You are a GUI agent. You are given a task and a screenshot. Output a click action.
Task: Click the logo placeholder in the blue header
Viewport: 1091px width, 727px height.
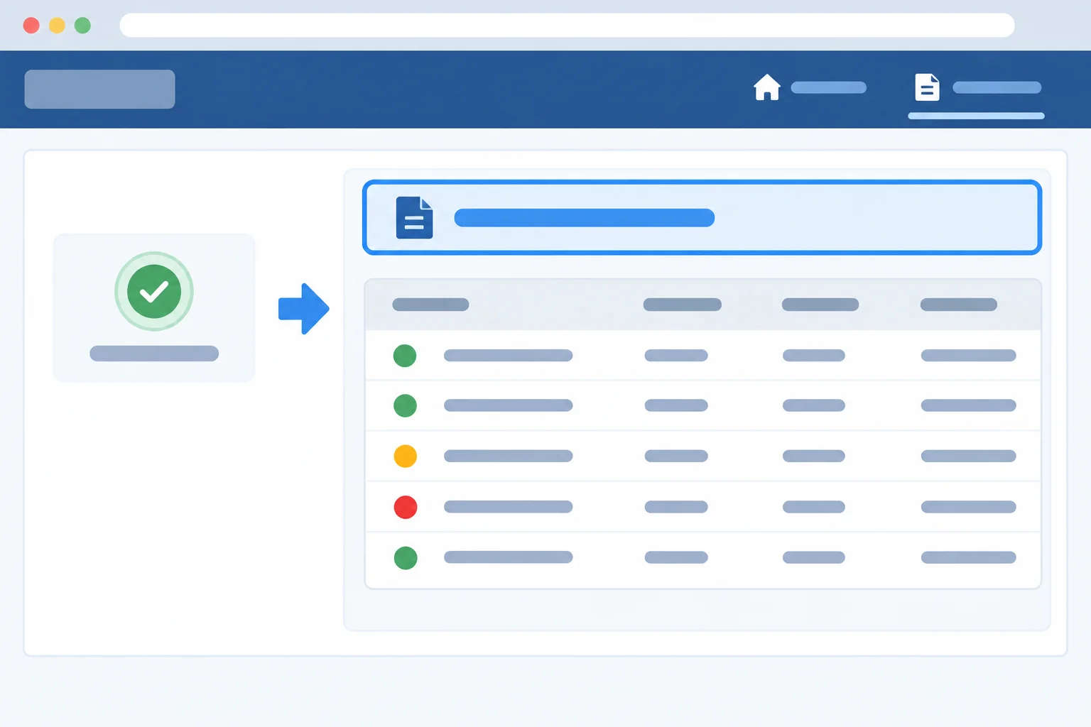[99, 89]
